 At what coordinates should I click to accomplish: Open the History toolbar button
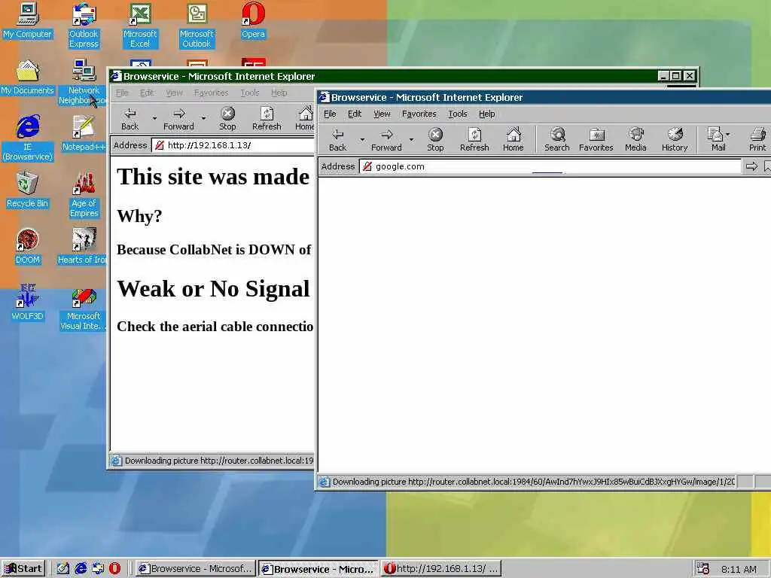click(x=675, y=139)
